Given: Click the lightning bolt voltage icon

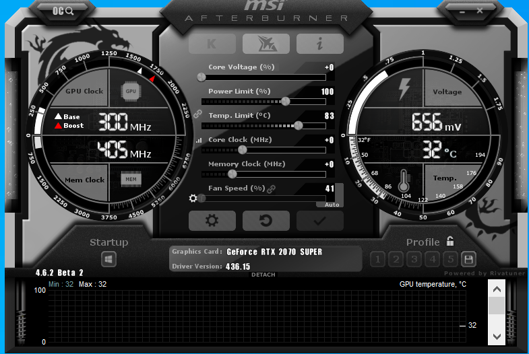Looking at the screenshot, I should tap(404, 89).
